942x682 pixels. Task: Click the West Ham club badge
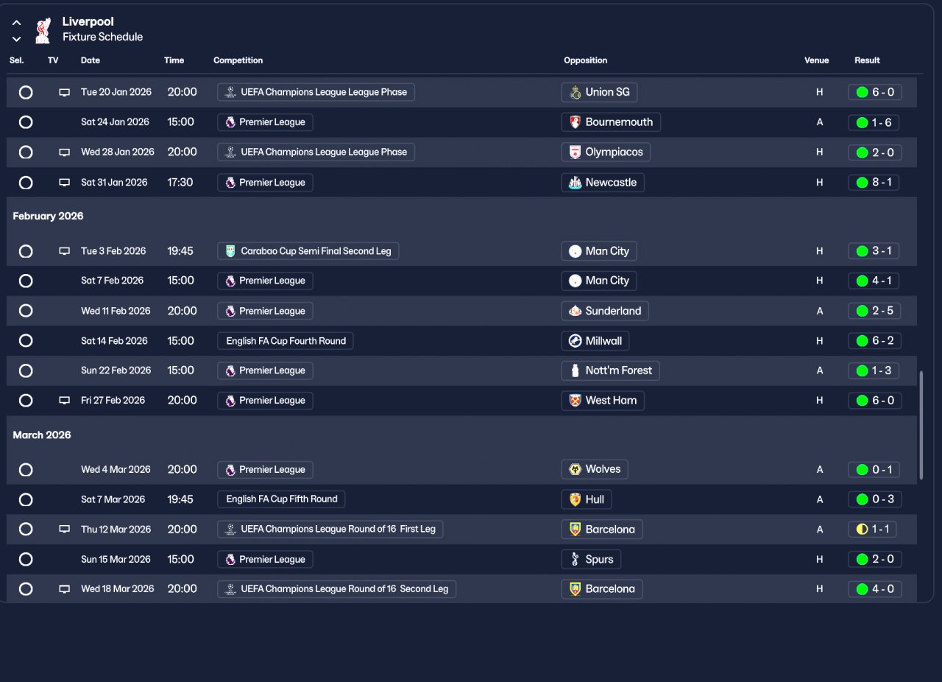click(576, 401)
